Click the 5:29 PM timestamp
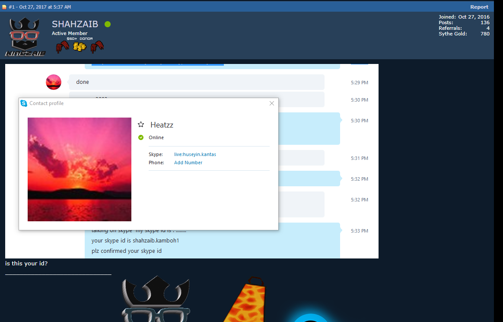This screenshot has width=503, height=322. click(x=359, y=83)
